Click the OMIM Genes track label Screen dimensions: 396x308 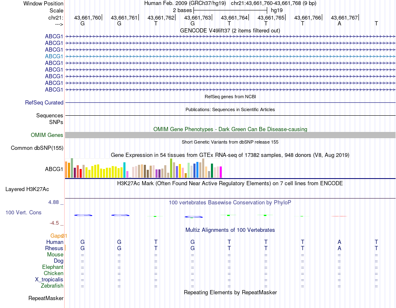click(47, 135)
